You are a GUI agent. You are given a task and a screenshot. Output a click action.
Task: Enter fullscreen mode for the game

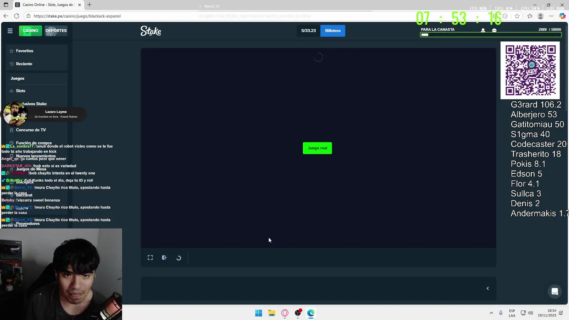click(x=150, y=258)
